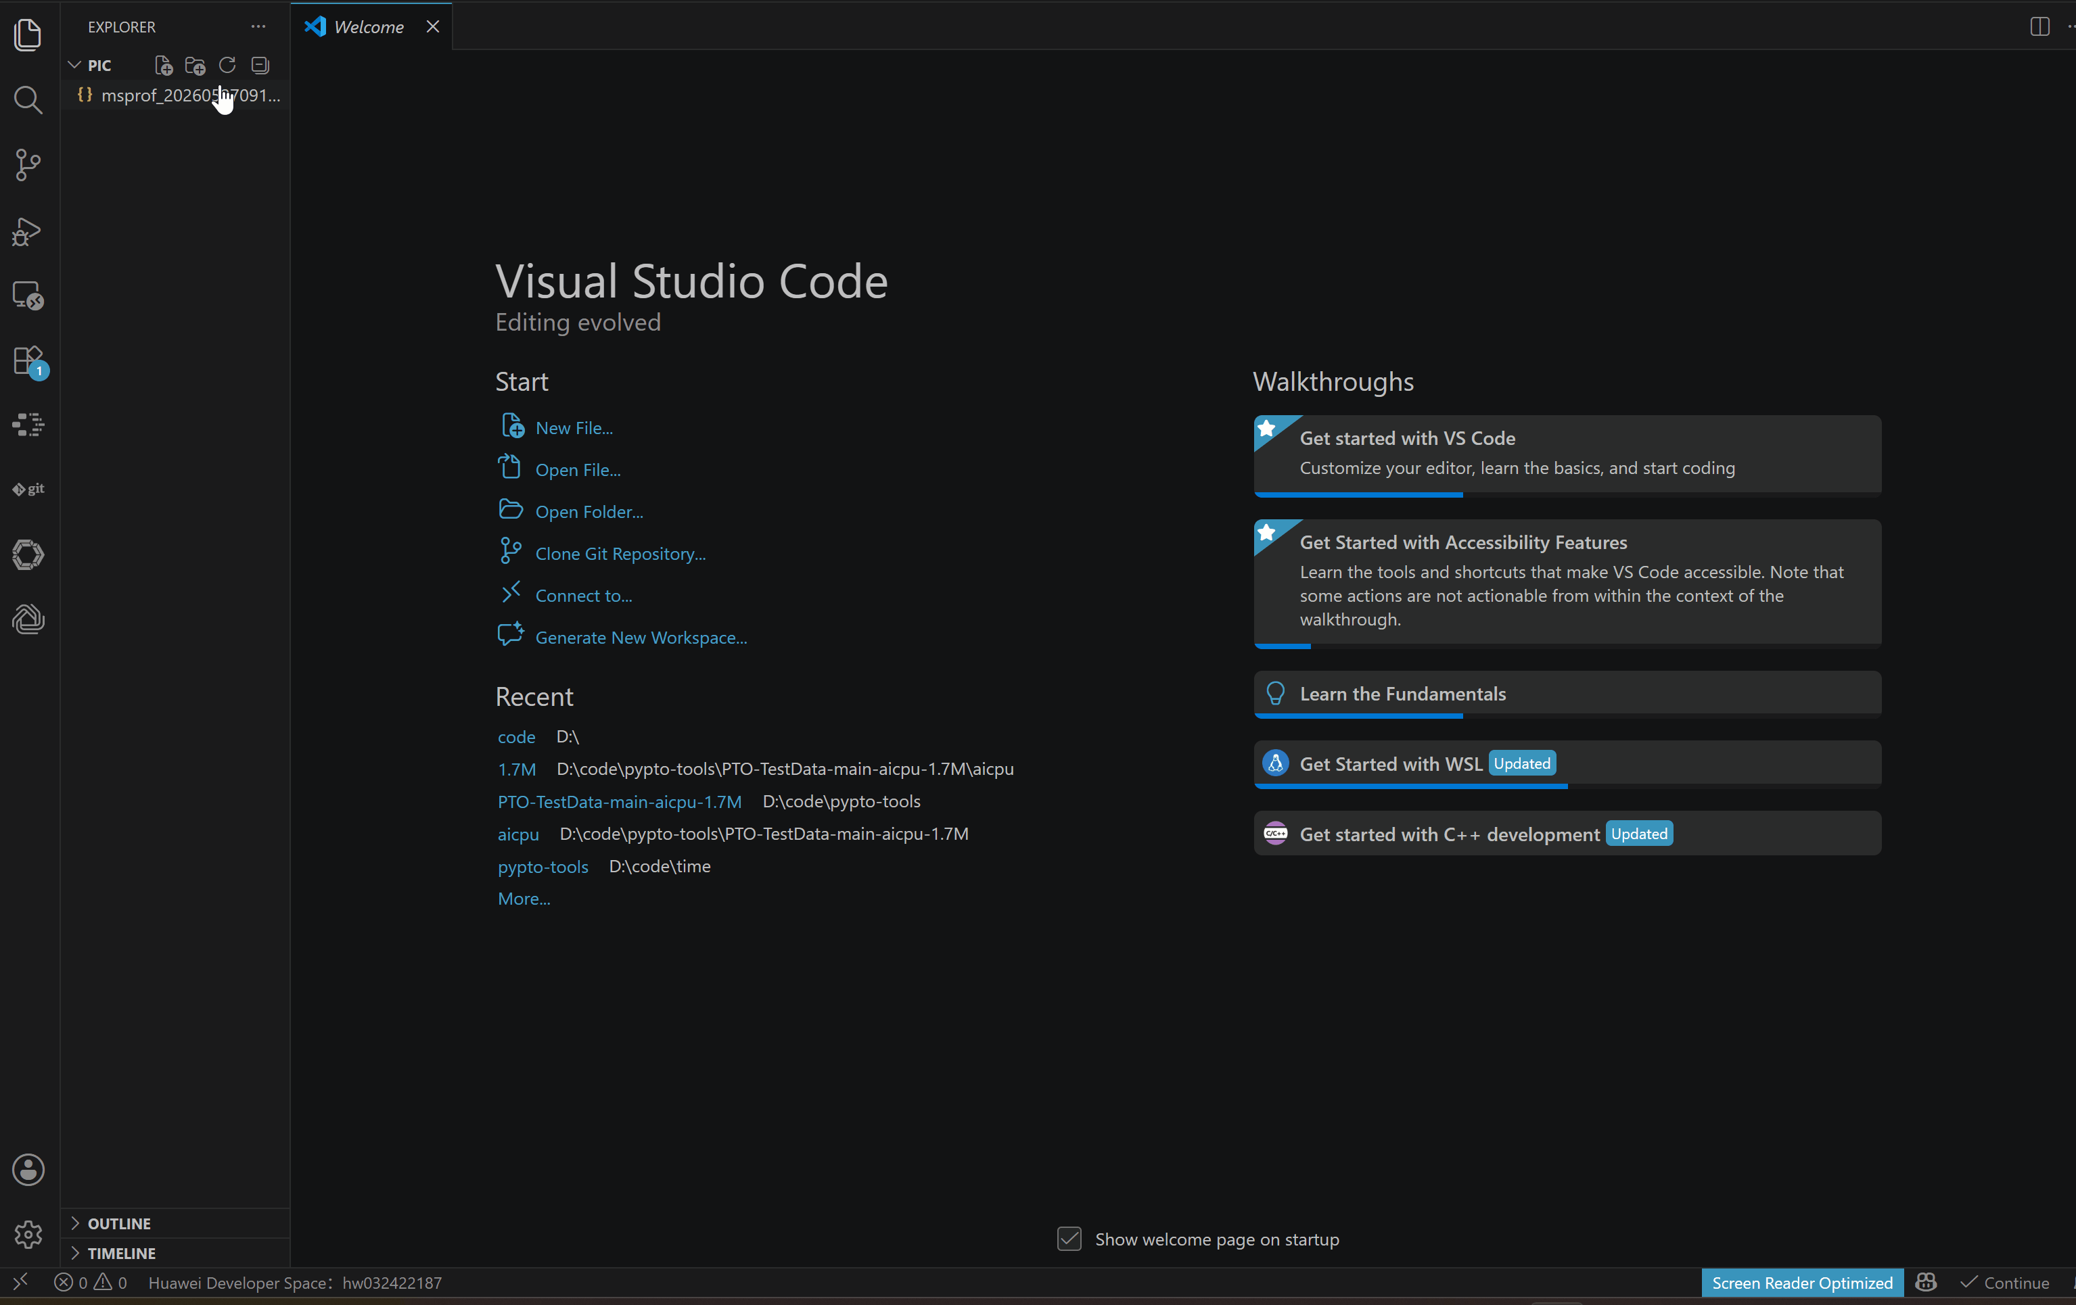The image size is (2076, 1305).
Task: Open Accessibility Features walkthrough
Action: [1567, 583]
